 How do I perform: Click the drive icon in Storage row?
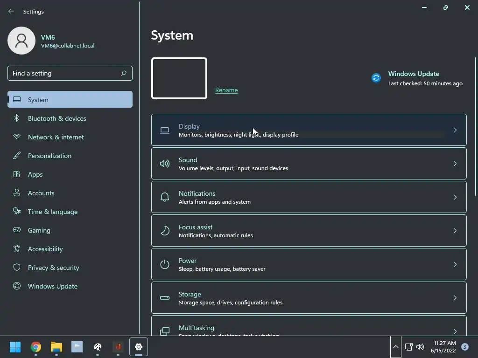click(x=165, y=298)
